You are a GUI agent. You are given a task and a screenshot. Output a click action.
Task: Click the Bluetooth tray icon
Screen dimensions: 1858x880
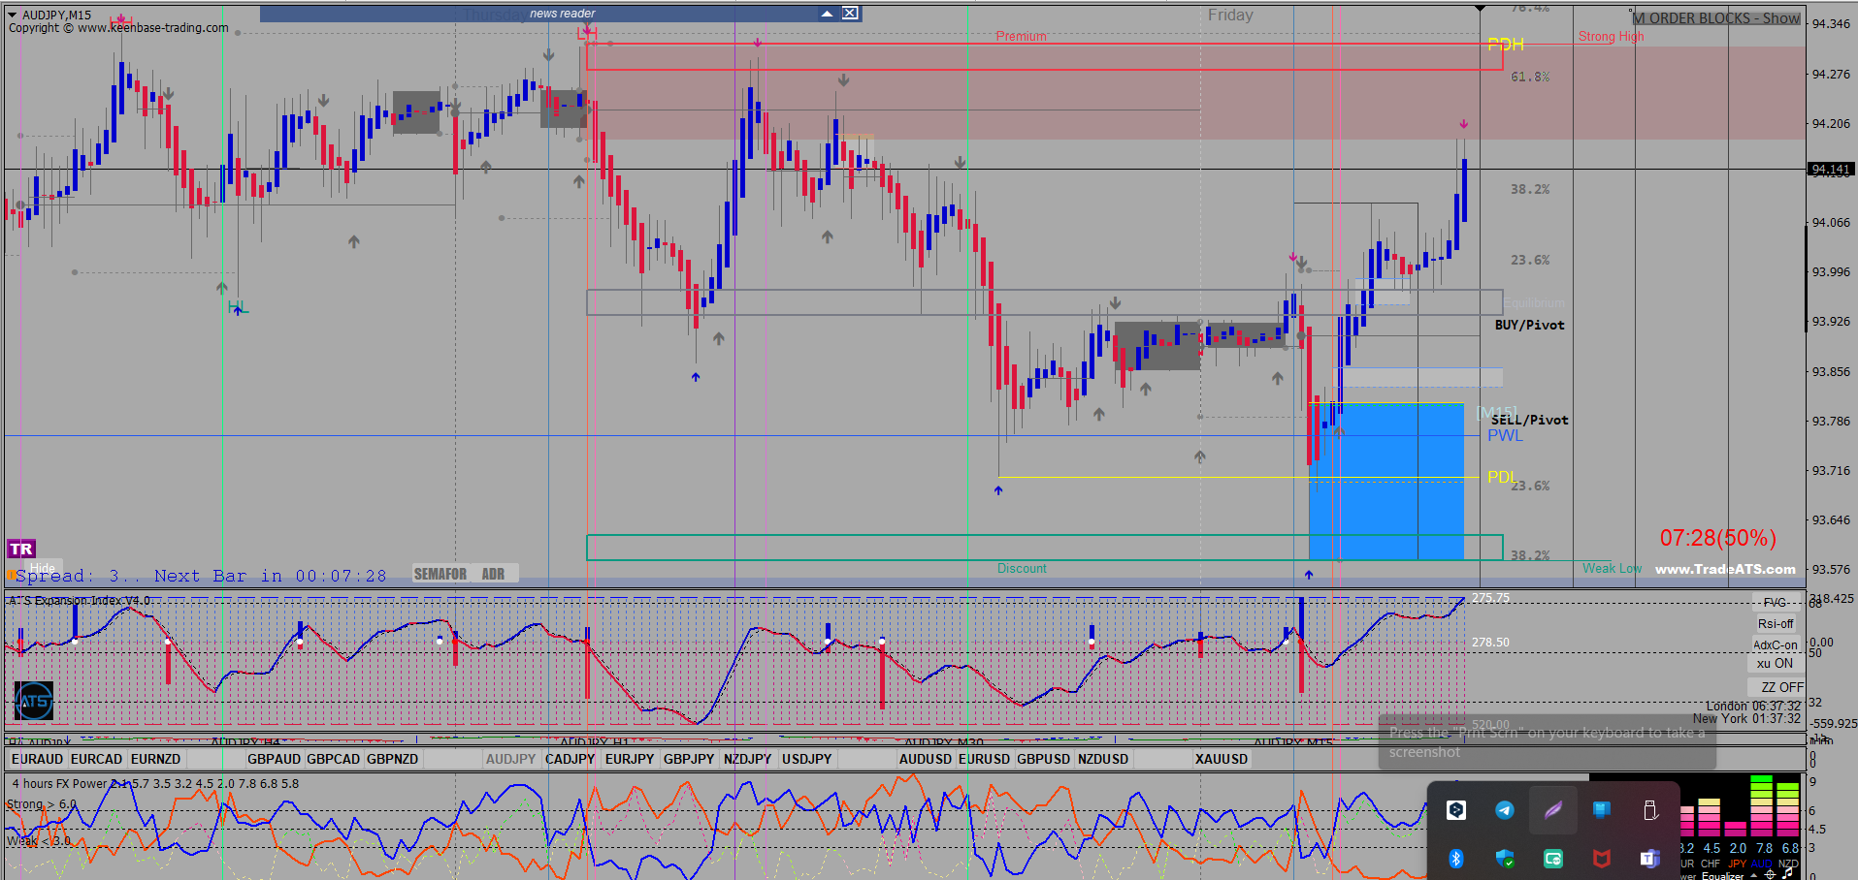1456,858
